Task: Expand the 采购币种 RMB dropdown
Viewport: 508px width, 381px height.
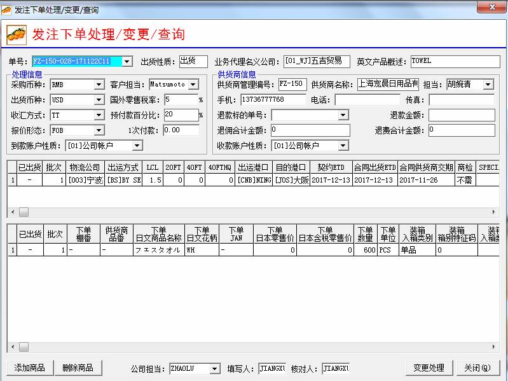Action: [99, 85]
